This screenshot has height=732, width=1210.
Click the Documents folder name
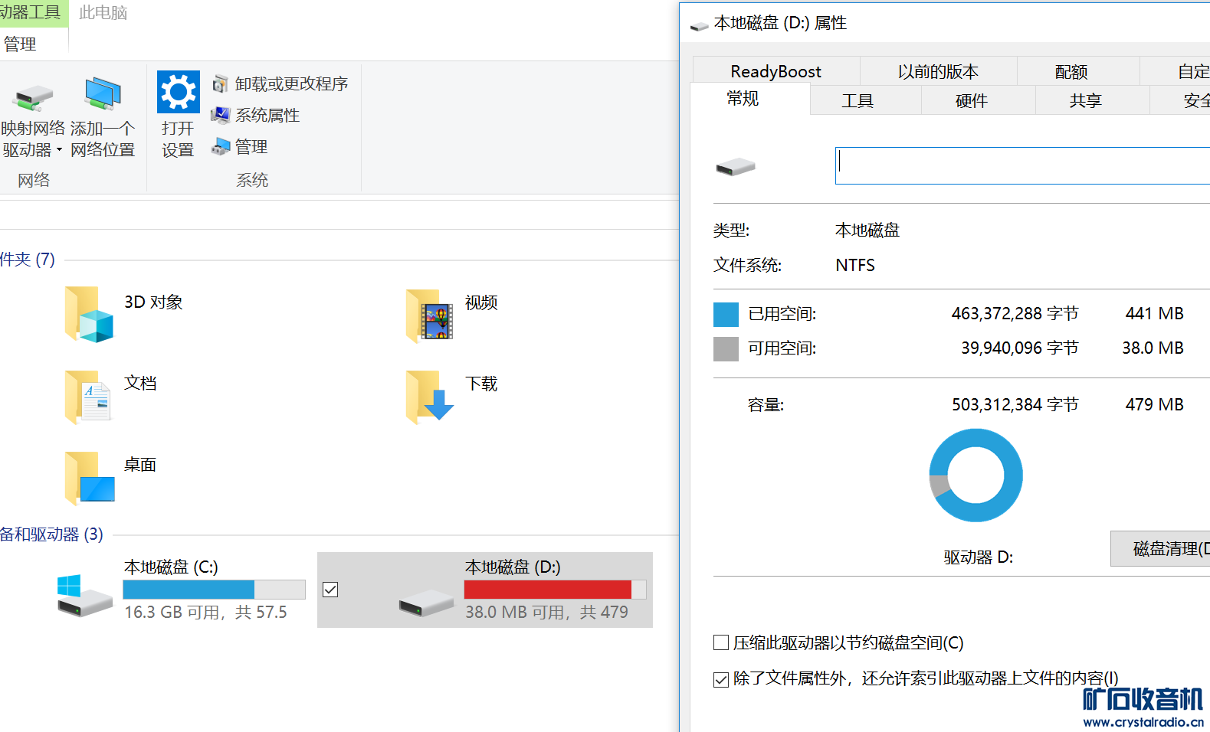point(140,383)
